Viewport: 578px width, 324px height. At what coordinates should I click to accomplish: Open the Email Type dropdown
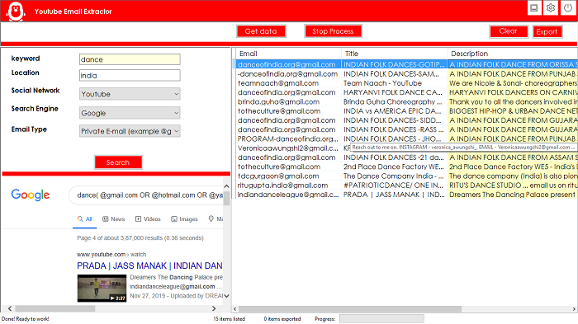[130, 131]
